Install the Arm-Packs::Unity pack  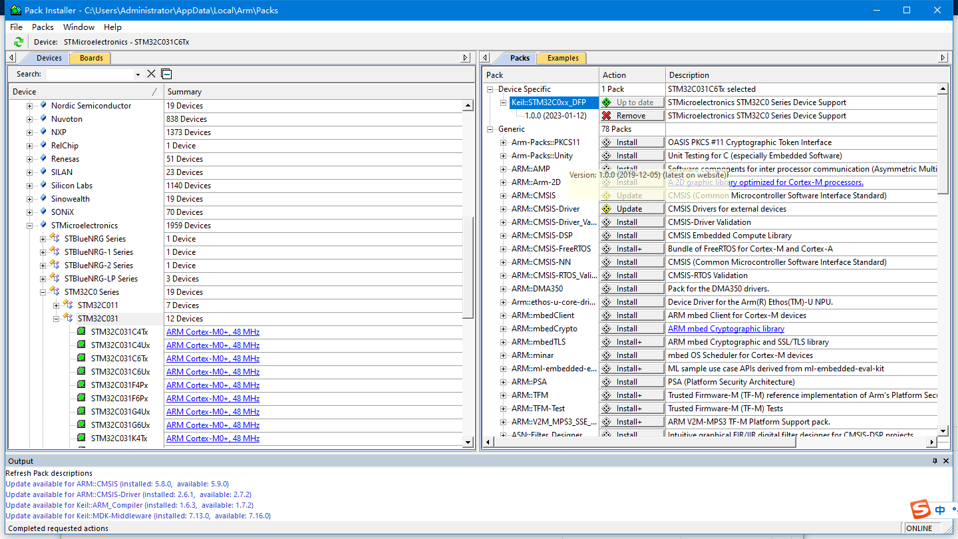pyautogui.click(x=631, y=156)
